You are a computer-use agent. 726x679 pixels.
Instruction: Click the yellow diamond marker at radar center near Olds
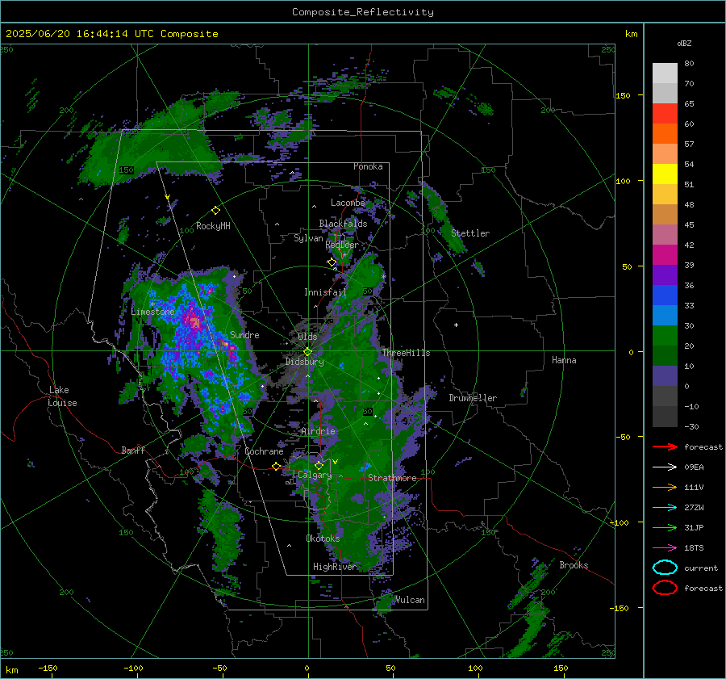tap(307, 352)
